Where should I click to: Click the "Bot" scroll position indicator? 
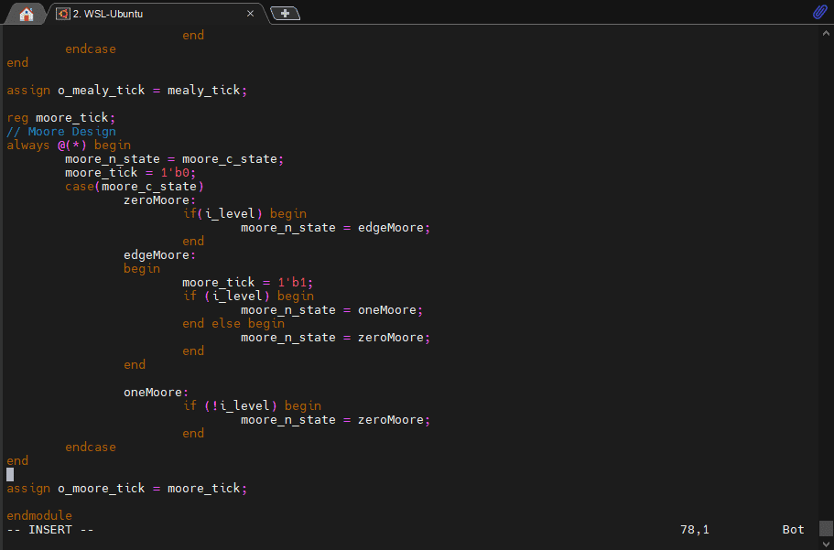793,530
